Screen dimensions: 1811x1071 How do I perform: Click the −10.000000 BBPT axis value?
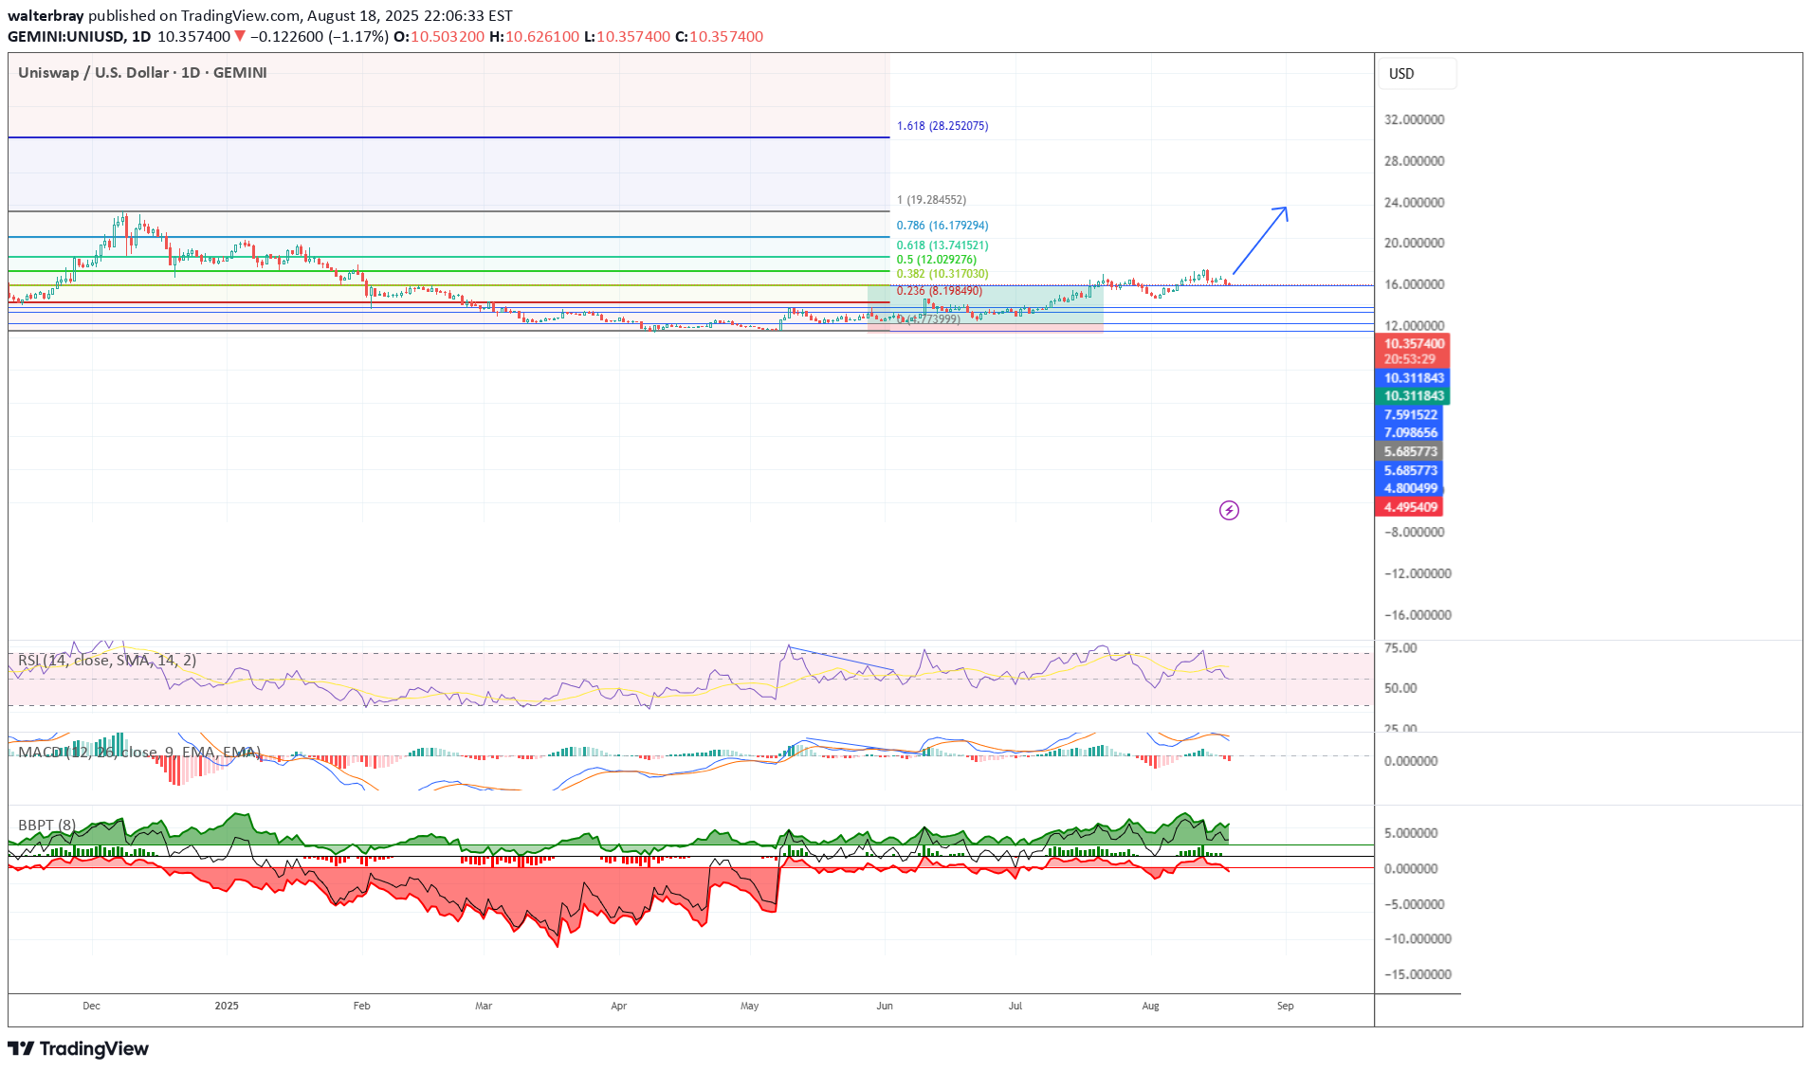(x=1417, y=939)
